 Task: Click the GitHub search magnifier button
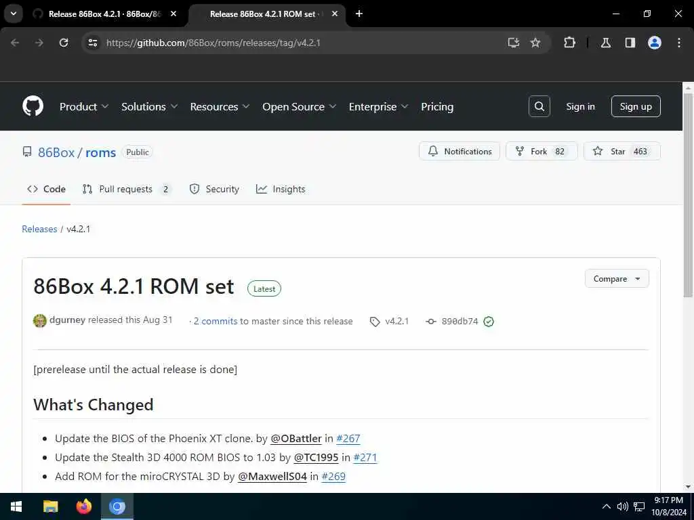539,106
